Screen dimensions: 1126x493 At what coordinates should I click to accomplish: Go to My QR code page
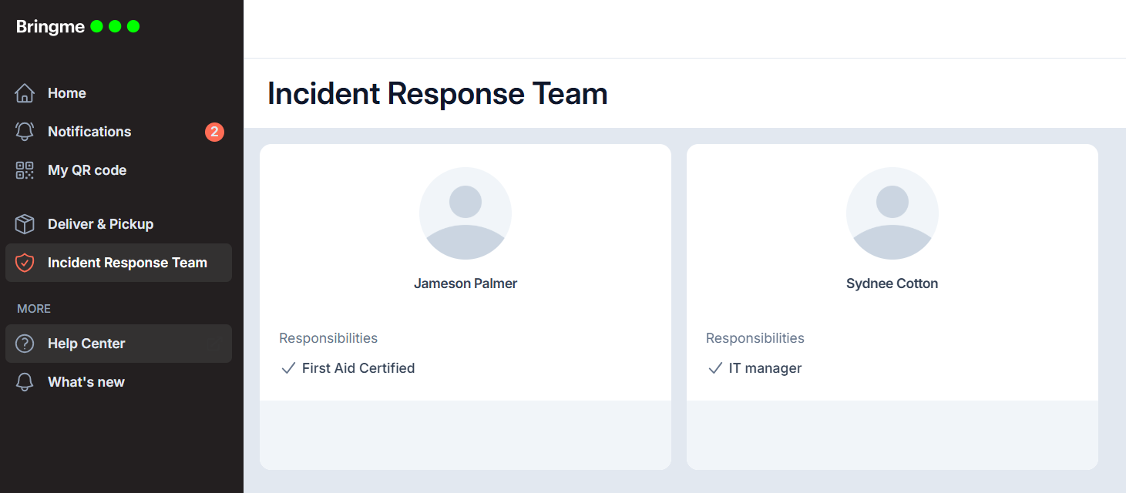87,170
